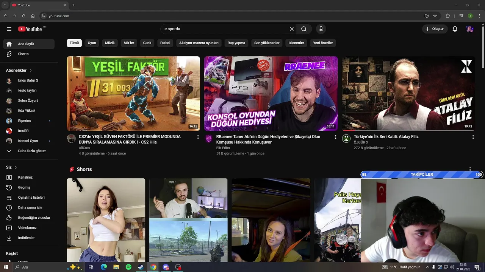Clear the search text with the X

pos(292,29)
